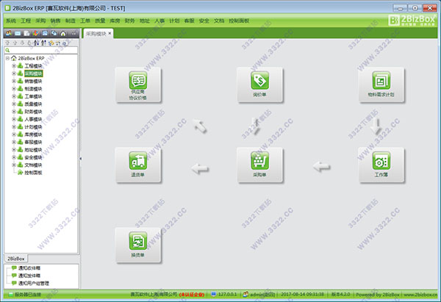Expand the 财务模块 tree node
The image size is (441, 302).
coord(14,112)
